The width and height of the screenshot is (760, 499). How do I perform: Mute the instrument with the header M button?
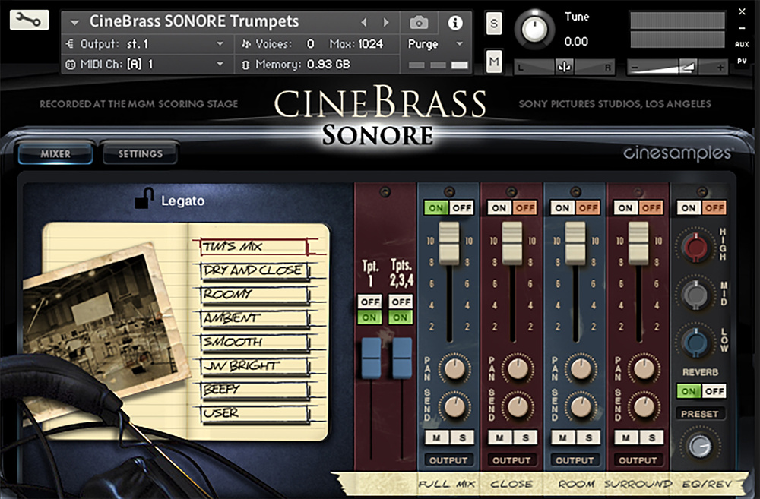click(x=495, y=60)
